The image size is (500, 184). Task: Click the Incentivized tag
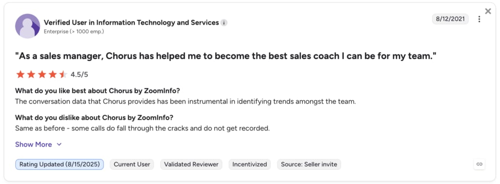click(250, 165)
